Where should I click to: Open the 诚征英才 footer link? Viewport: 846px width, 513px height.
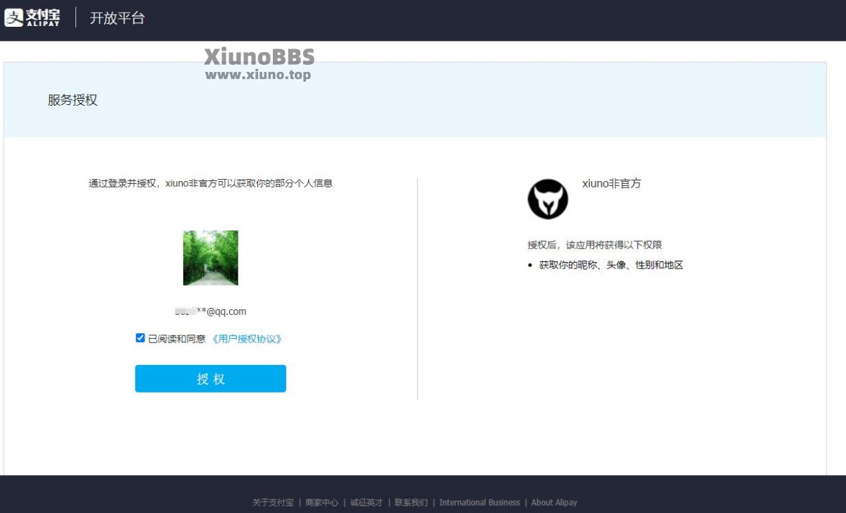pos(367,502)
